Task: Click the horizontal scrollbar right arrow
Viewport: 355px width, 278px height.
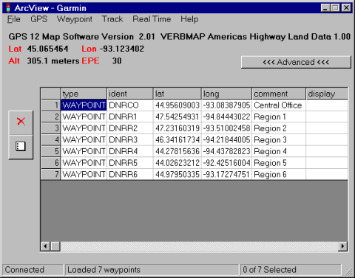Action: pyautogui.click(x=342, y=246)
